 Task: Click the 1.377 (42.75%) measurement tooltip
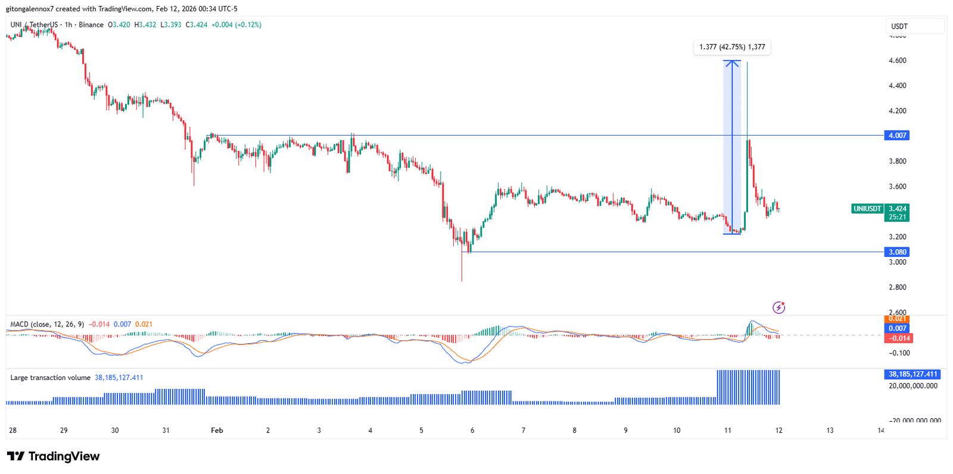(732, 47)
